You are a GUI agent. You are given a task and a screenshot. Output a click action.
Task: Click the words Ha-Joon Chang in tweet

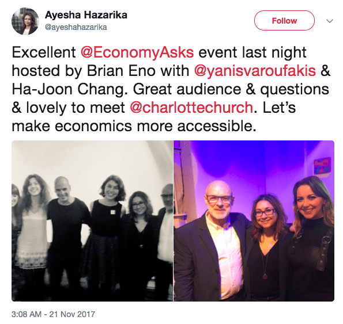pos(70,89)
